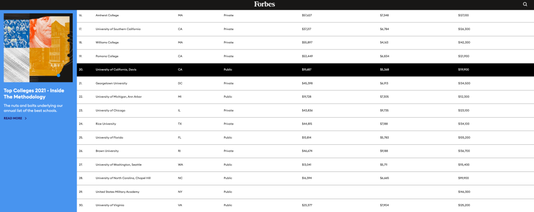Viewport: 534px width, 212px height.
Task: Open University of Washington, Seattle entry
Action: pos(306,165)
